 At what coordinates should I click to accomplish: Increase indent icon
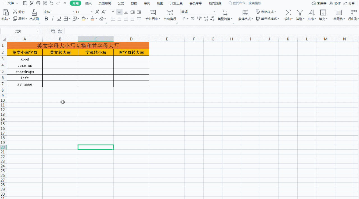[139, 12]
